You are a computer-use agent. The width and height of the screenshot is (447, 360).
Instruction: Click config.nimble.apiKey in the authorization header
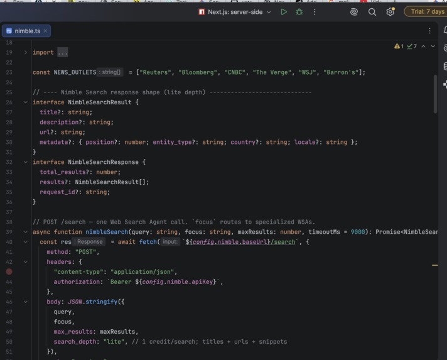(x=179, y=282)
